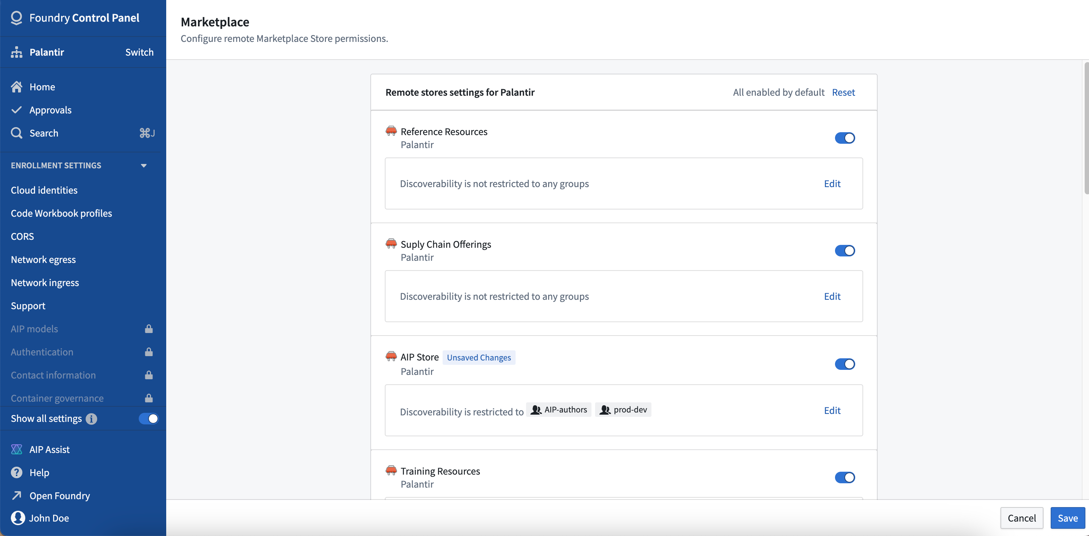1089x536 pixels.
Task: Click Switch next to Palantir organization
Action: pos(139,52)
